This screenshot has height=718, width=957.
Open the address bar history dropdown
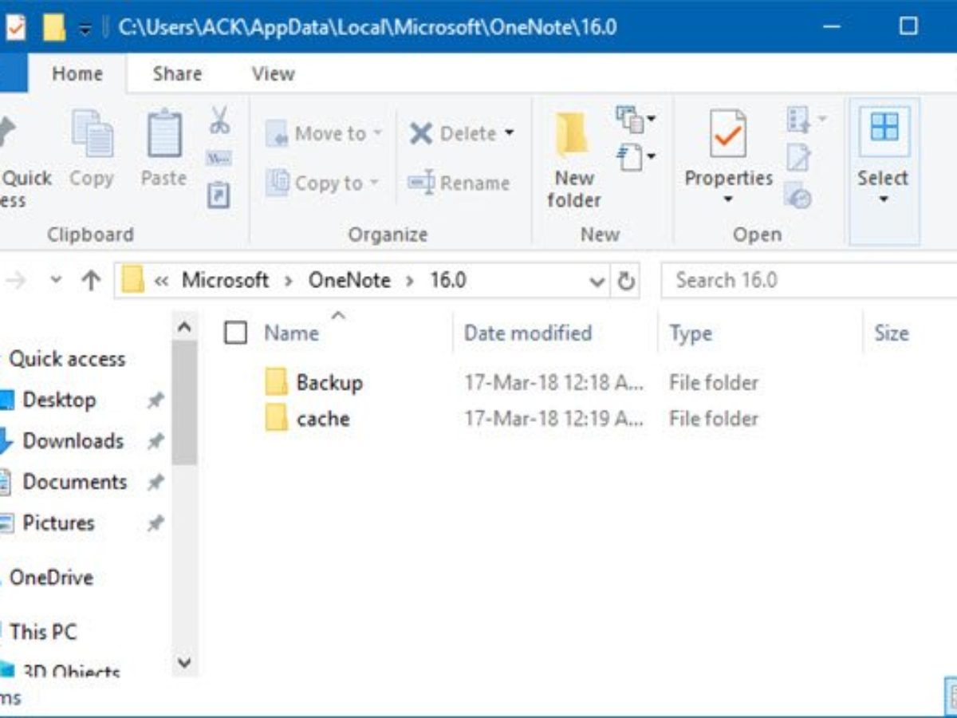[597, 281]
